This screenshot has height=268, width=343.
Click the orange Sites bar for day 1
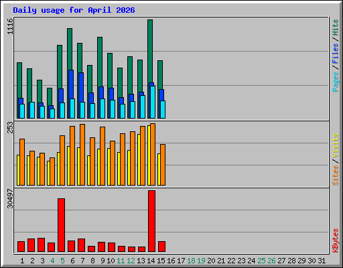[x=22, y=162]
